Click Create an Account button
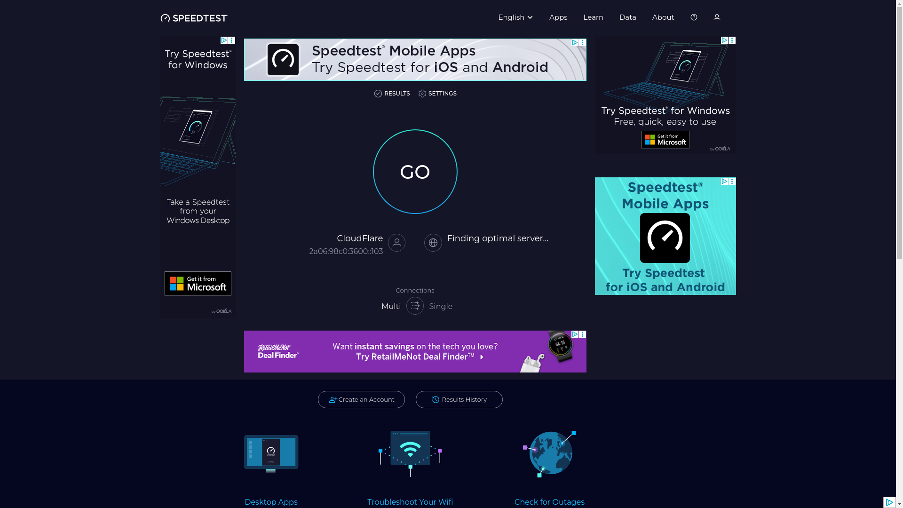The height and width of the screenshot is (508, 903). [361, 400]
